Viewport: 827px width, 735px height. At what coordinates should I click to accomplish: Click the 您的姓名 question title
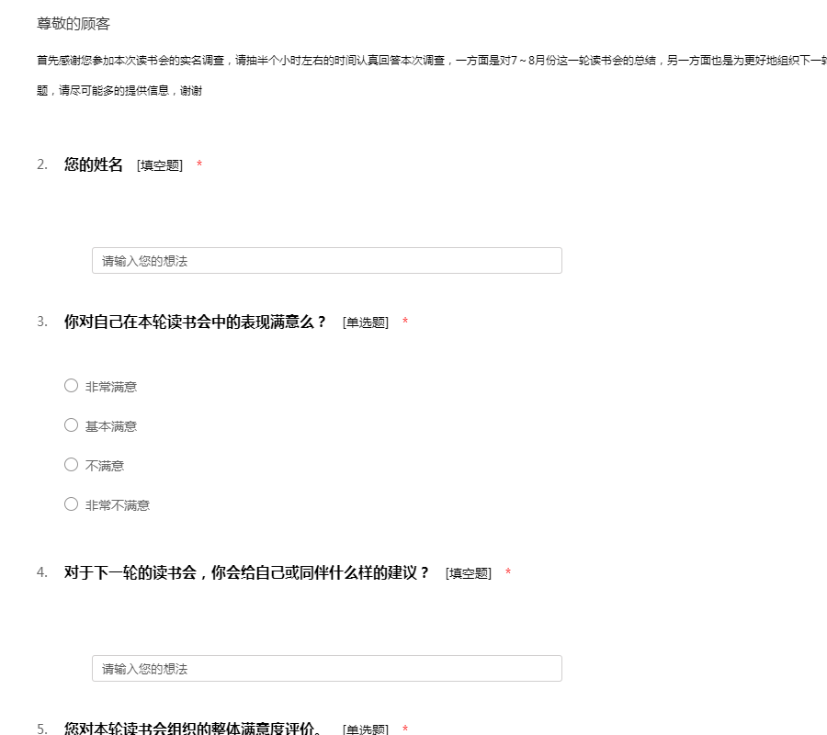(94, 165)
